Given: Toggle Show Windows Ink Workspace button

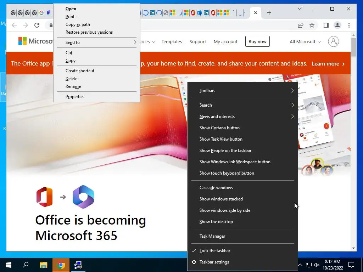Looking at the screenshot, I should pos(242,162).
